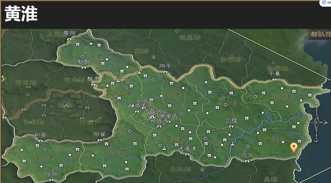Click the 南阳郡 label on the map

point(45,158)
